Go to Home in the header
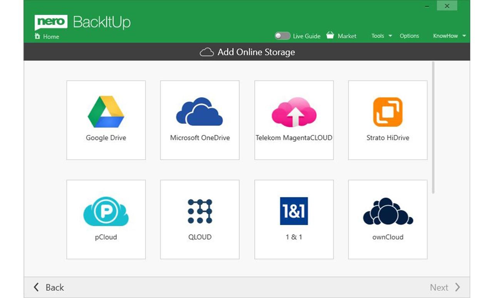 (x=47, y=37)
